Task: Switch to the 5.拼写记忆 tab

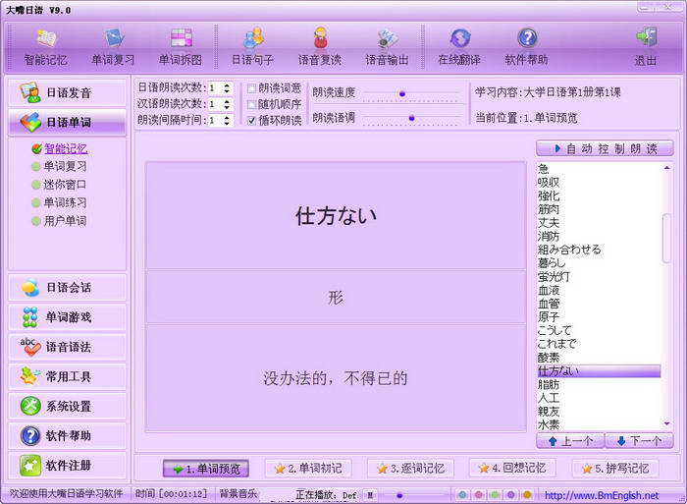Action: tap(615, 469)
